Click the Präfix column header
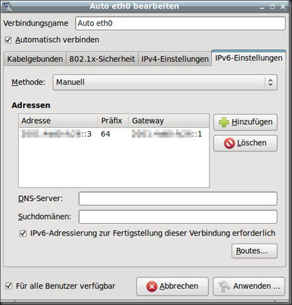The image size is (292, 305). pos(113,121)
